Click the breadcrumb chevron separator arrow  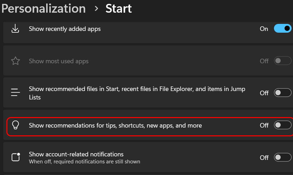pos(96,8)
